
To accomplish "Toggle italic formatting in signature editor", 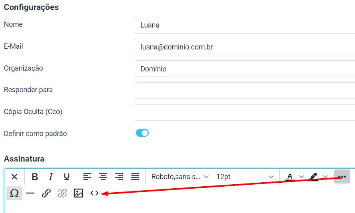I will coord(51,177).
